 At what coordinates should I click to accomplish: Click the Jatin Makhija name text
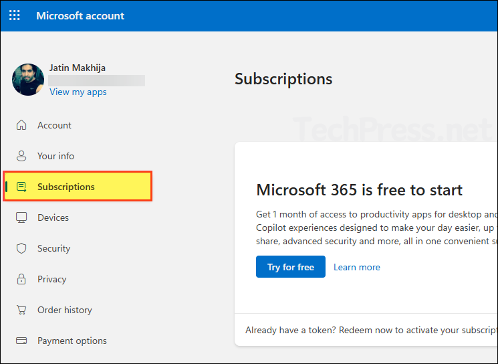77,68
